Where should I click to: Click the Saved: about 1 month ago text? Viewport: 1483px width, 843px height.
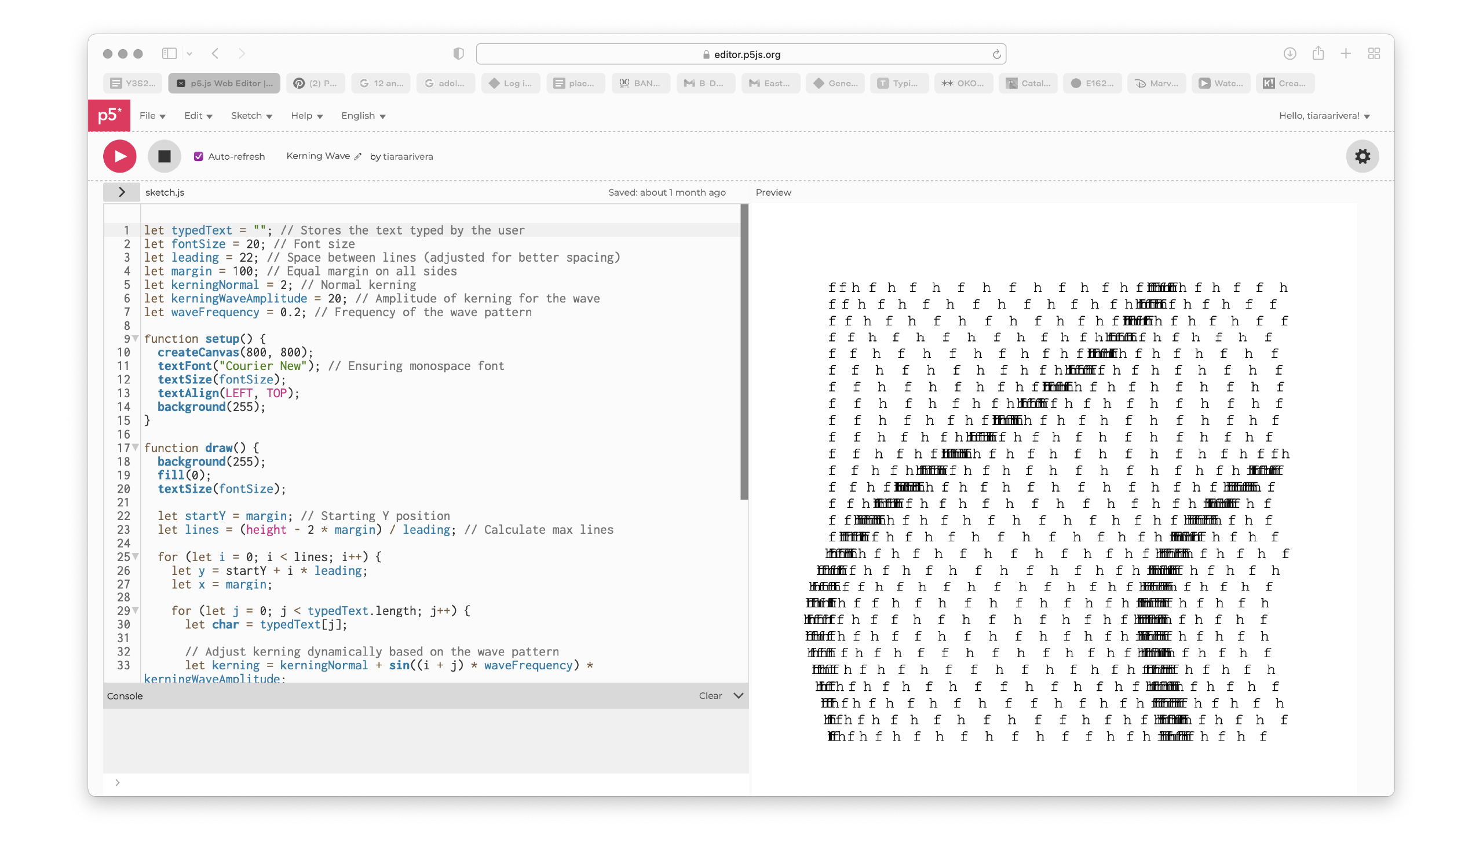[x=667, y=192]
